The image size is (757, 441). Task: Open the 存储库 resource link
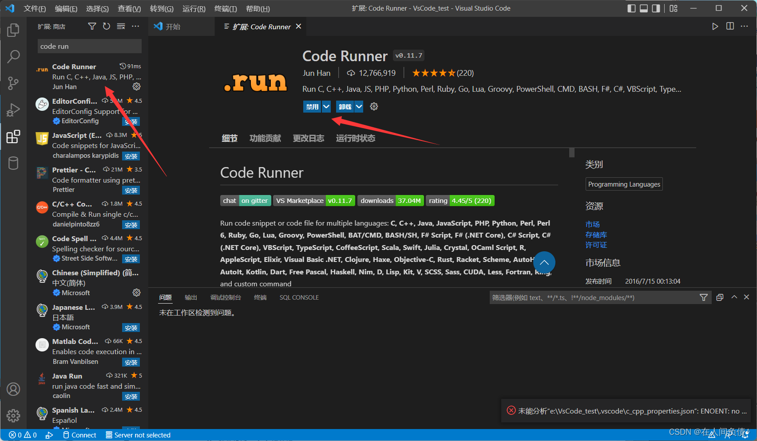[x=596, y=234]
